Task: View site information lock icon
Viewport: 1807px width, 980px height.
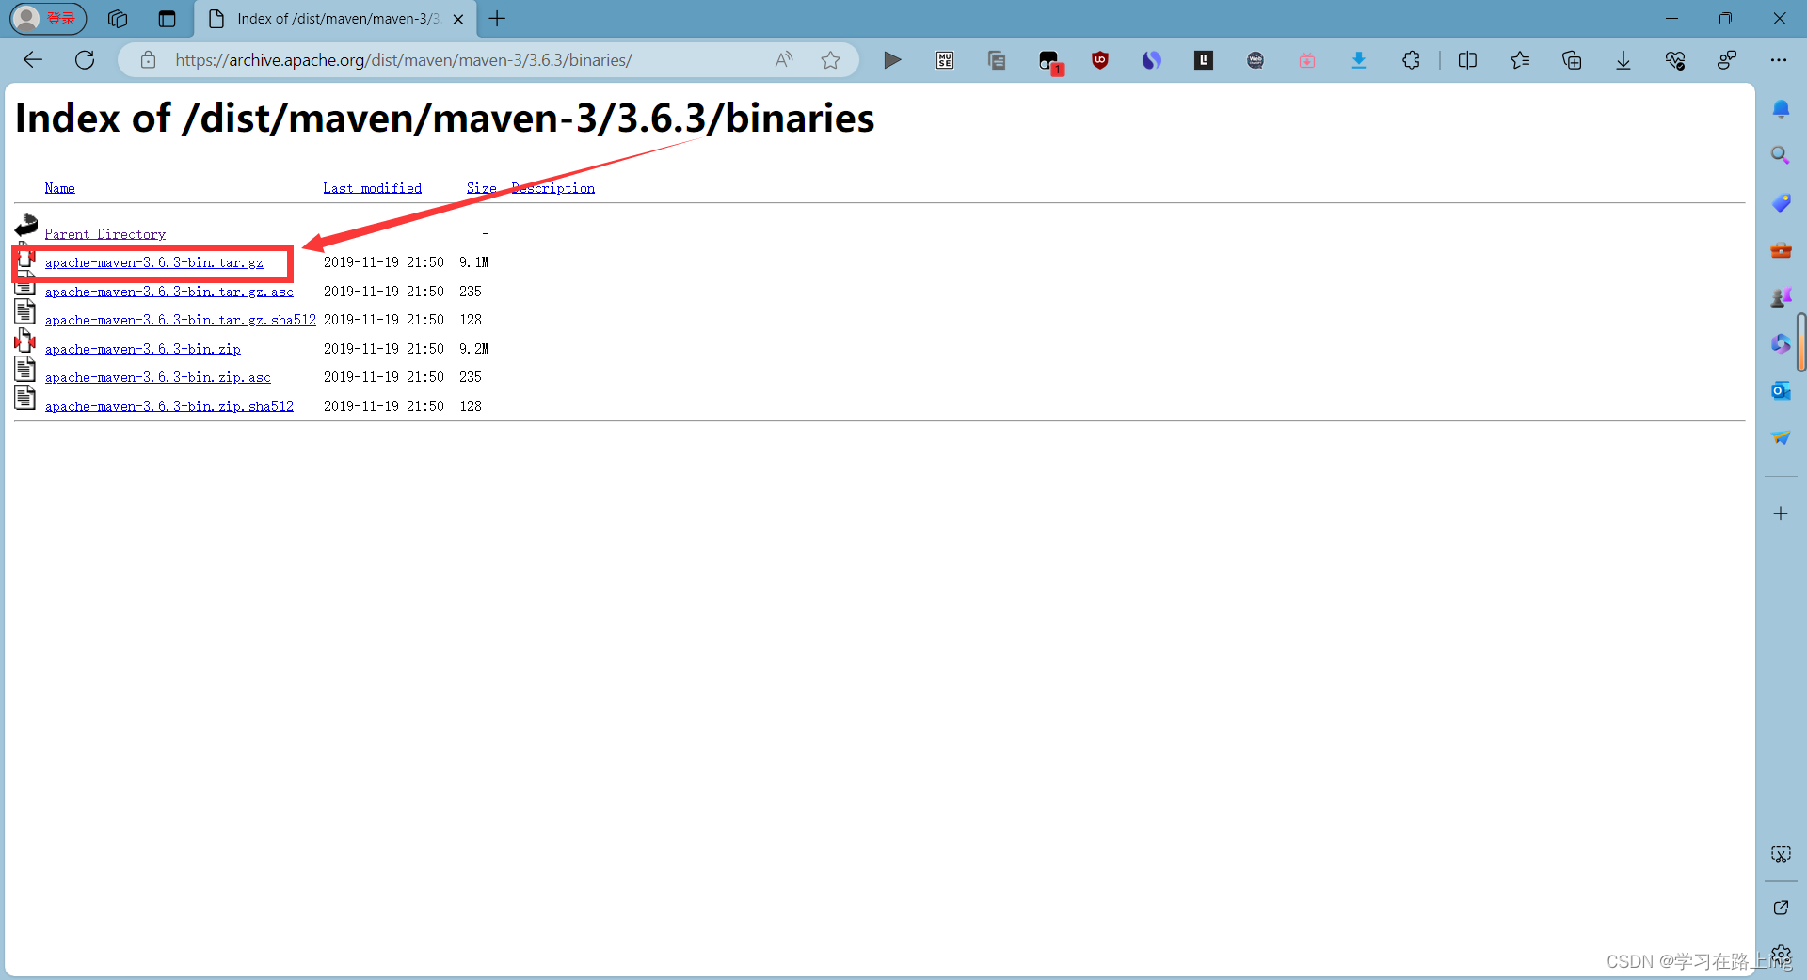Action: click(x=148, y=60)
